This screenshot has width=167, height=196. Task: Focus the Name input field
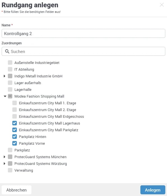[x=83, y=33]
